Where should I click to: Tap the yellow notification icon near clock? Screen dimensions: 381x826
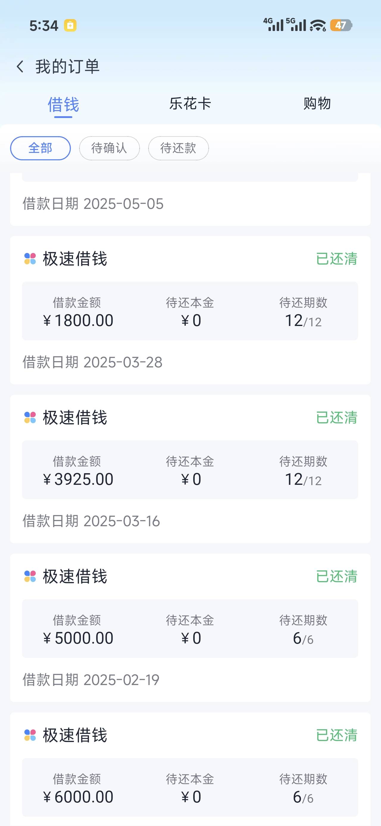pos(70,25)
